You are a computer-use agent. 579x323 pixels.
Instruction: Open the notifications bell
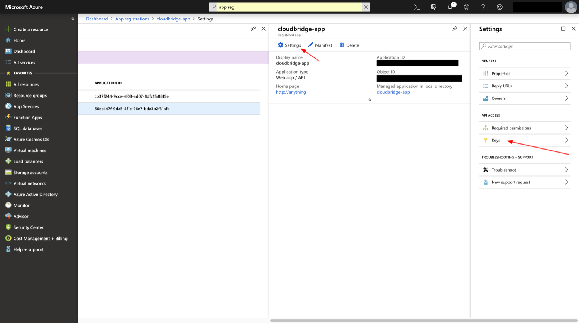point(450,7)
